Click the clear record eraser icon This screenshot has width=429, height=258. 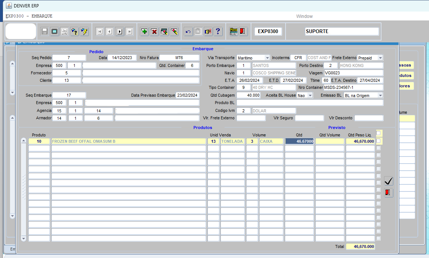174,32
